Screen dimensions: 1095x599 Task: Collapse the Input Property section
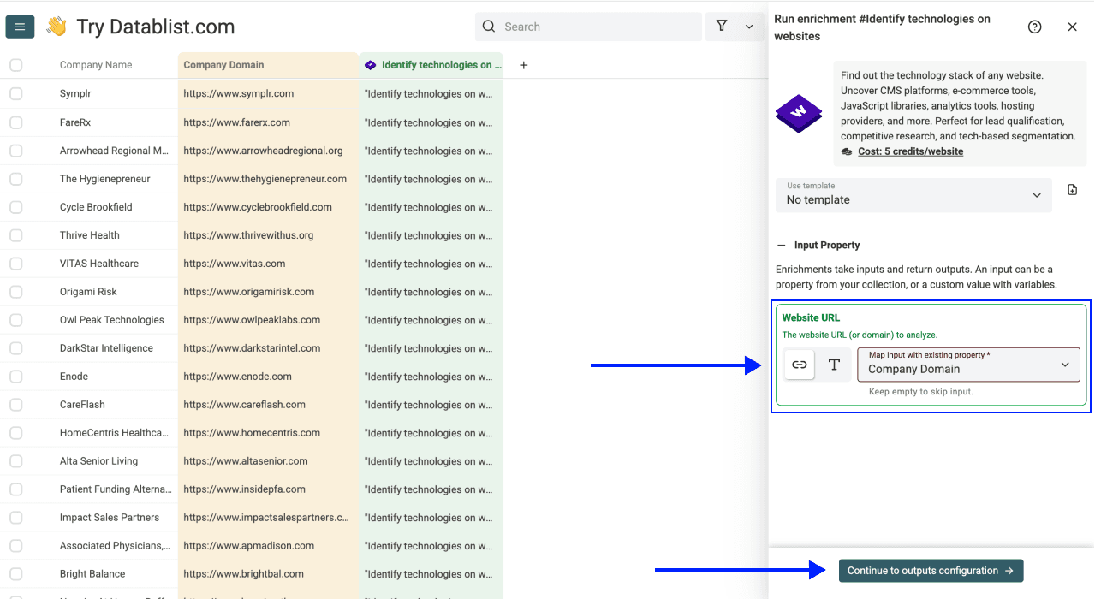tap(782, 245)
